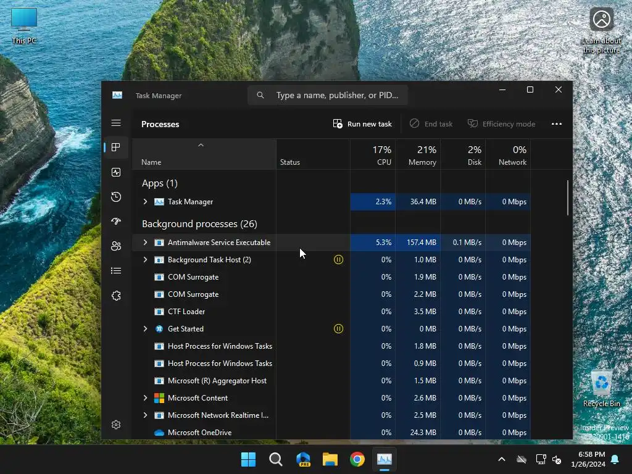
Task: Click the network icon in system tray
Action: [541, 459]
